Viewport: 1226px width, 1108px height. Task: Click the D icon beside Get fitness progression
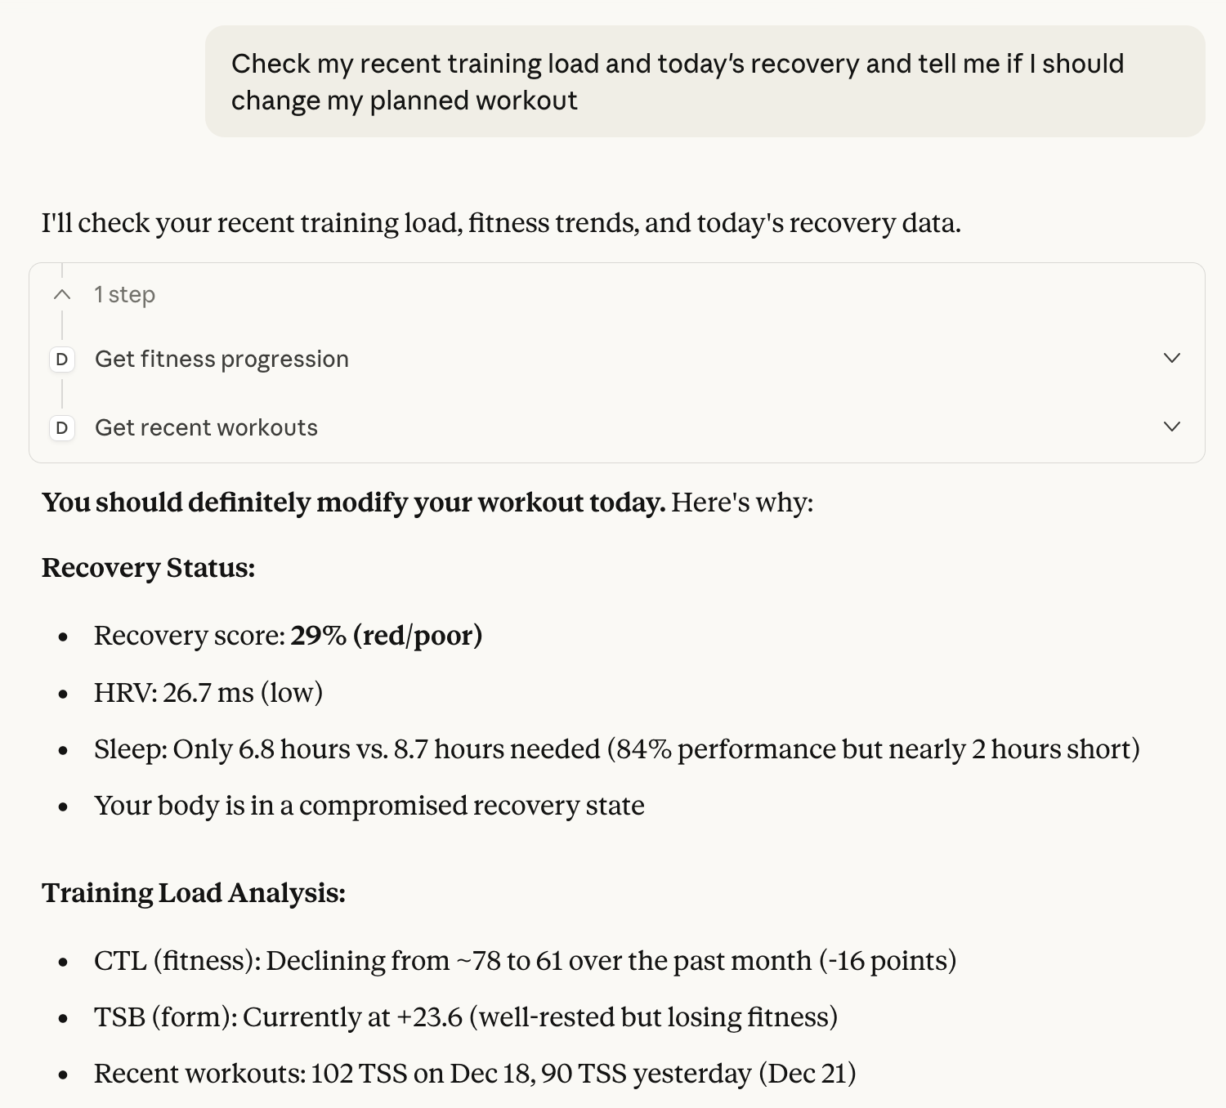[62, 360]
